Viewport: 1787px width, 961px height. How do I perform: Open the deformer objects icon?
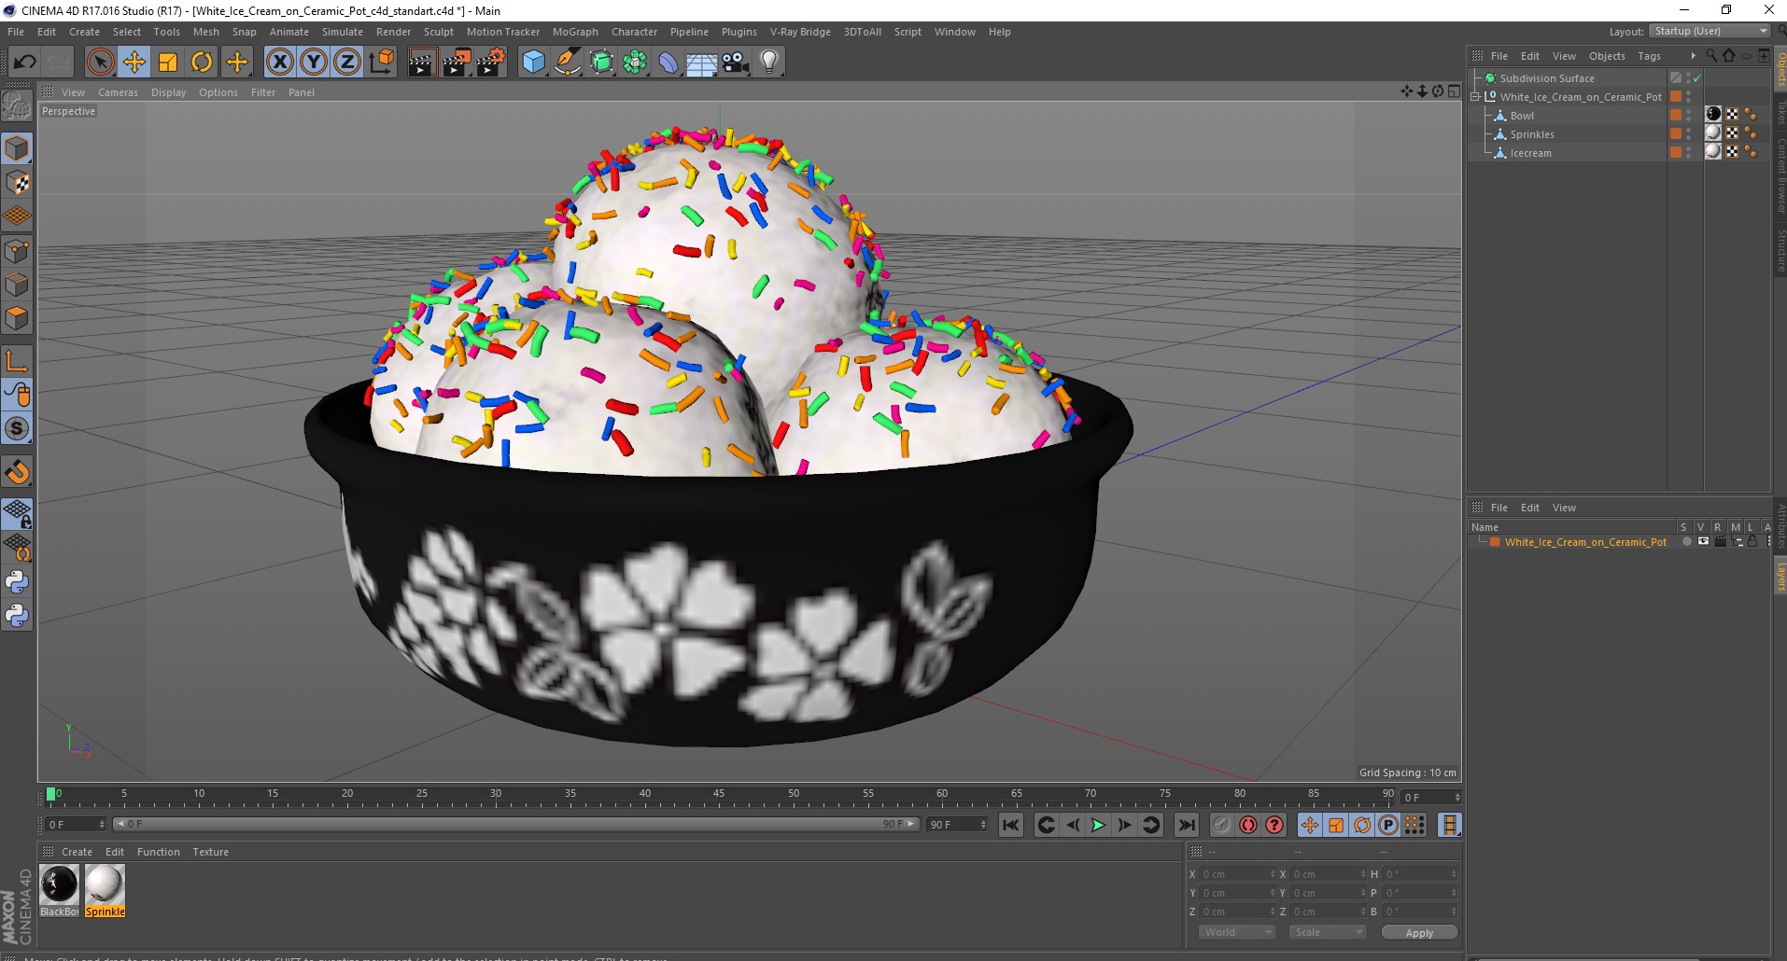668,63
